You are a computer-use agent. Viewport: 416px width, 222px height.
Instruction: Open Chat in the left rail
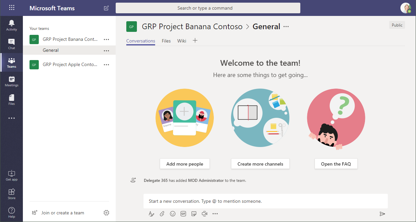pyautogui.click(x=12, y=44)
